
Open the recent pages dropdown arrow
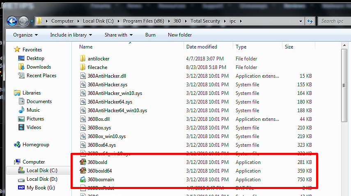click(x=32, y=21)
